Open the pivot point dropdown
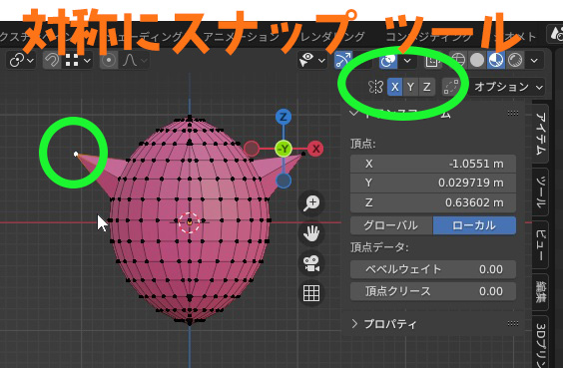Image resolution: width=563 pixels, height=368 pixels. click(x=21, y=60)
